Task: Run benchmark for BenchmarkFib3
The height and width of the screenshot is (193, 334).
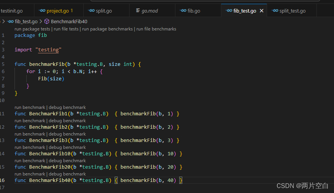Action: pyautogui.click(x=30, y=134)
